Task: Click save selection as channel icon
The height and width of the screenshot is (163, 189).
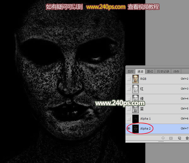Action: pos(171,138)
